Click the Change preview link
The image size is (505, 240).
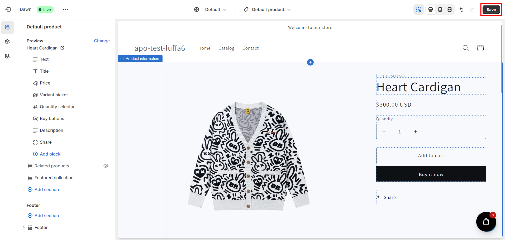pyautogui.click(x=102, y=41)
